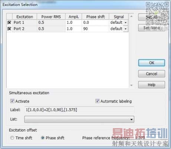Click the Port 1 Ampli. value cell
The width and height of the screenshot is (171, 149).
point(74,23)
